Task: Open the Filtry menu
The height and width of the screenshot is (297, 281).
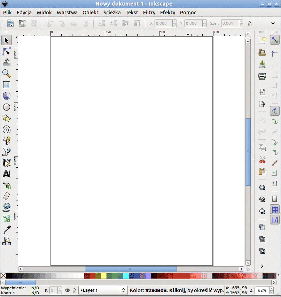Action: [149, 13]
